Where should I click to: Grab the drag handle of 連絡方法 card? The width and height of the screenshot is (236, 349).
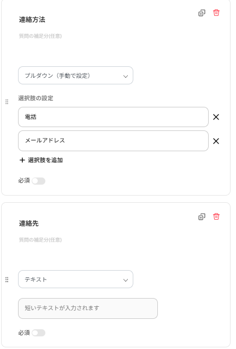point(7,102)
